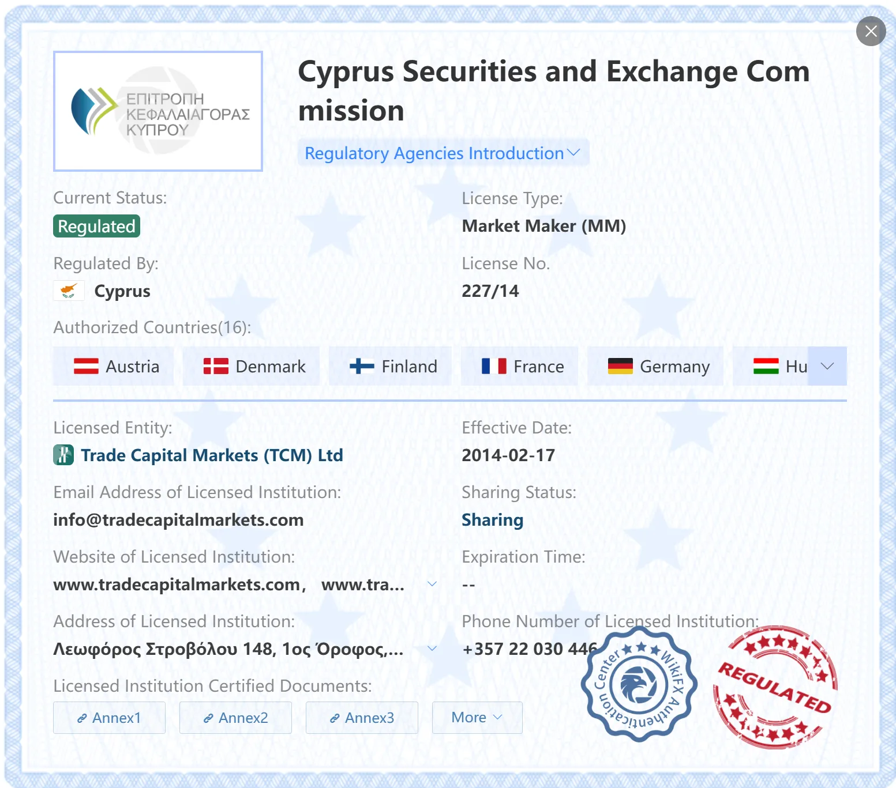896x788 pixels.
Task: Open the Annex1 certified document
Action: [x=109, y=718]
